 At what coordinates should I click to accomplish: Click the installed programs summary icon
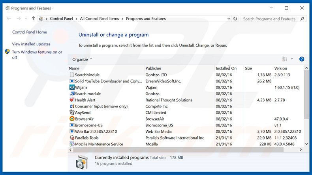tap(82, 162)
